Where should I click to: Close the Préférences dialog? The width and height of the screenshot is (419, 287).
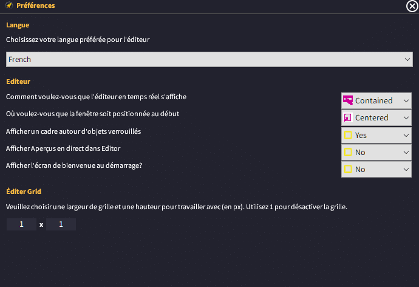tap(412, 6)
